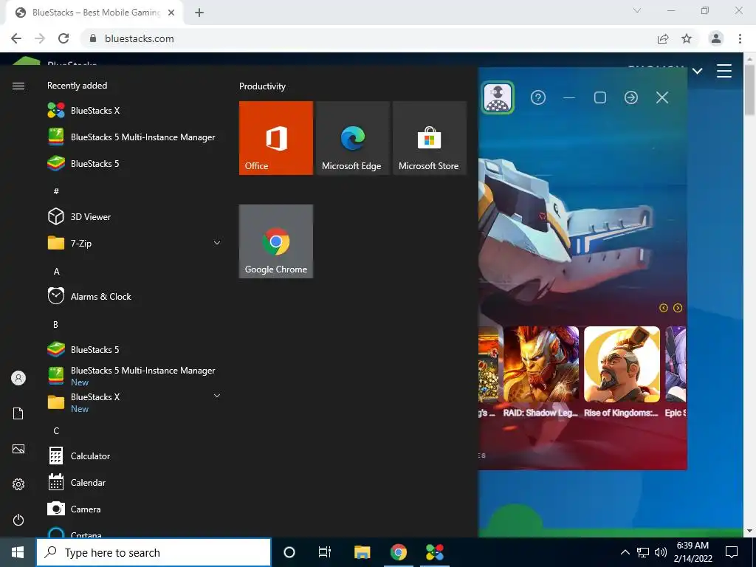Open Settings gear in Start sidebar
The image size is (756, 567).
18,484
